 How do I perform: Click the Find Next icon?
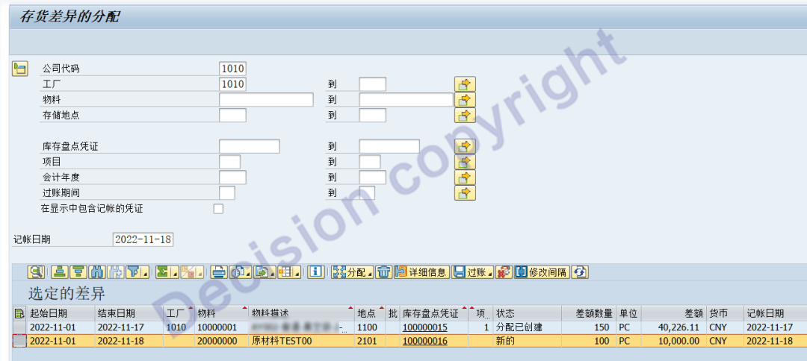[116, 272]
